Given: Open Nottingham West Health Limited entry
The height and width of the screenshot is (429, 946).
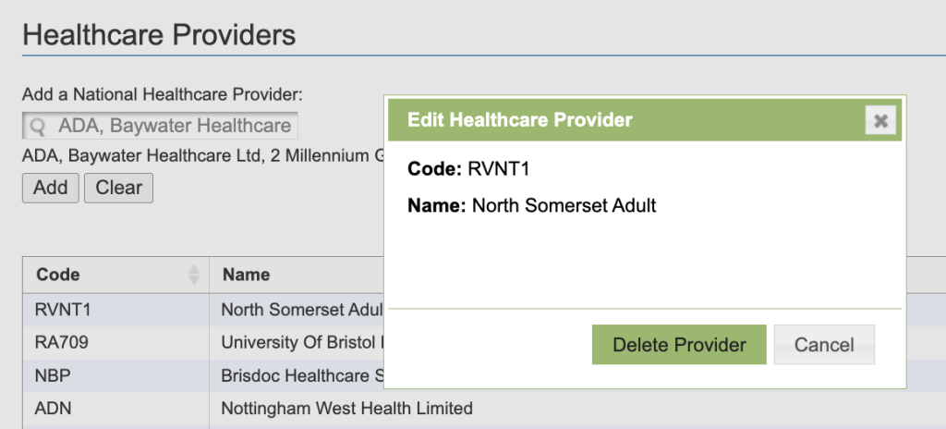Looking at the screenshot, I should (346, 408).
